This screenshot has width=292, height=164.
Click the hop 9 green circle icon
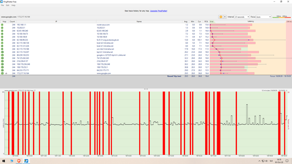click(x=2, y=49)
